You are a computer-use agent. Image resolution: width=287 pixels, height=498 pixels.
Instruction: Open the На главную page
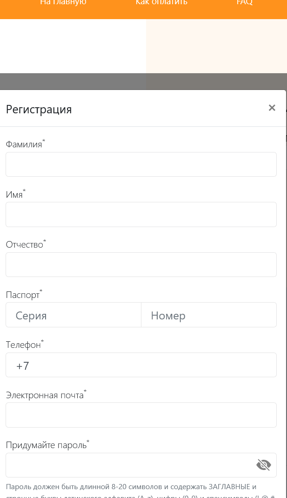(63, 2)
